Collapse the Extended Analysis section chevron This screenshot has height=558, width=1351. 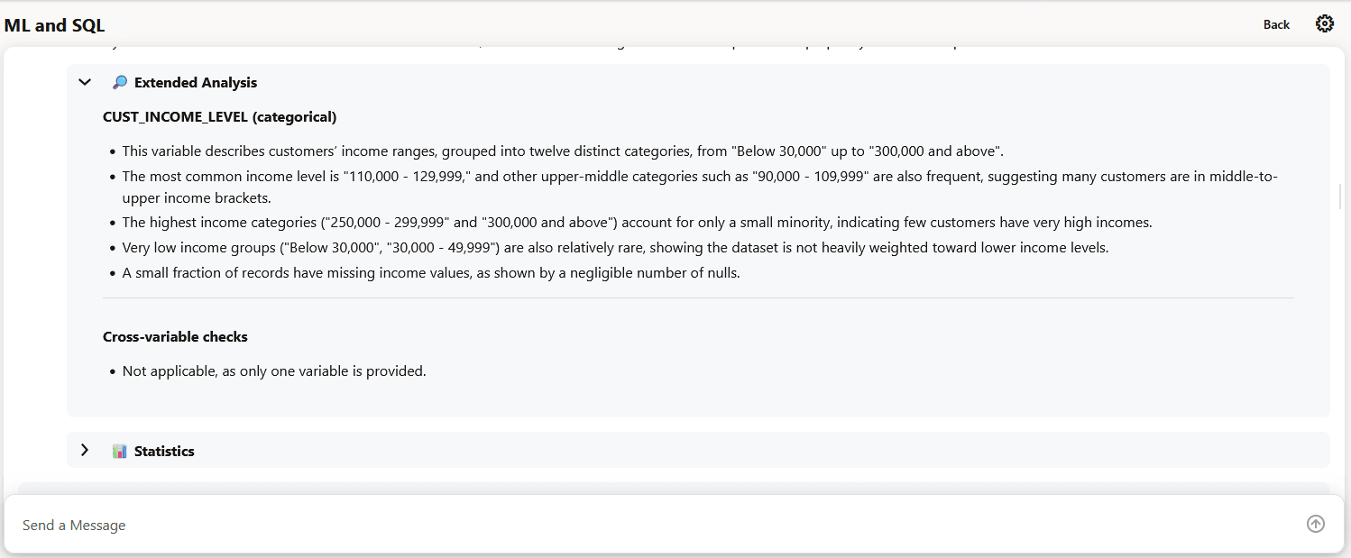pos(85,82)
